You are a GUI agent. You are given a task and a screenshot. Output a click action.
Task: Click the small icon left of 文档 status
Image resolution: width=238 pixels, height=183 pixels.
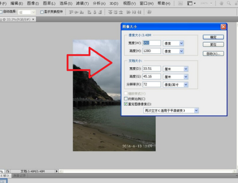8,171
